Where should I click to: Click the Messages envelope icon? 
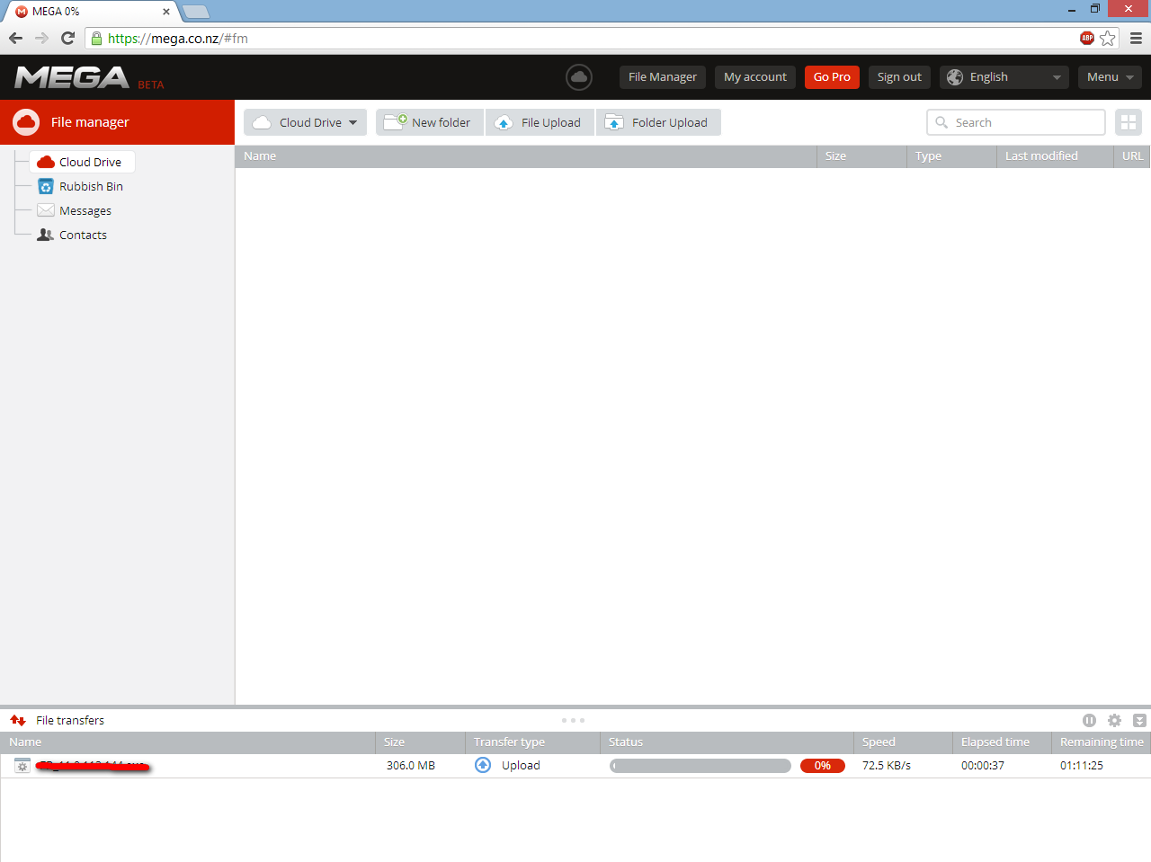click(x=46, y=210)
